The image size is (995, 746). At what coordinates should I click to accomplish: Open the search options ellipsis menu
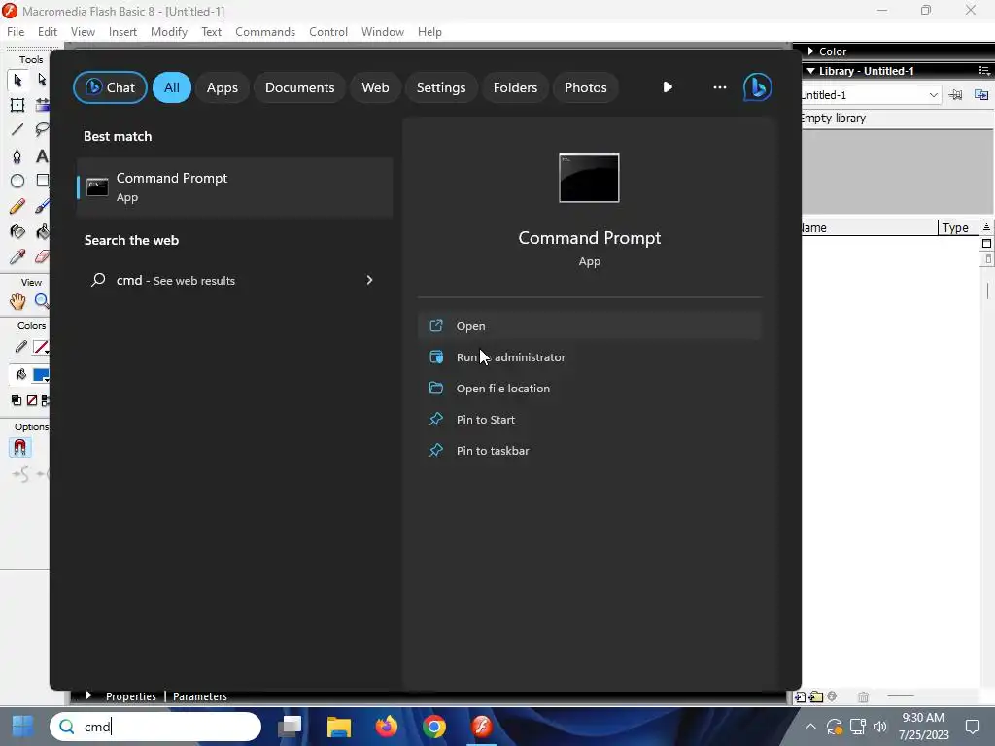click(720, 86)
